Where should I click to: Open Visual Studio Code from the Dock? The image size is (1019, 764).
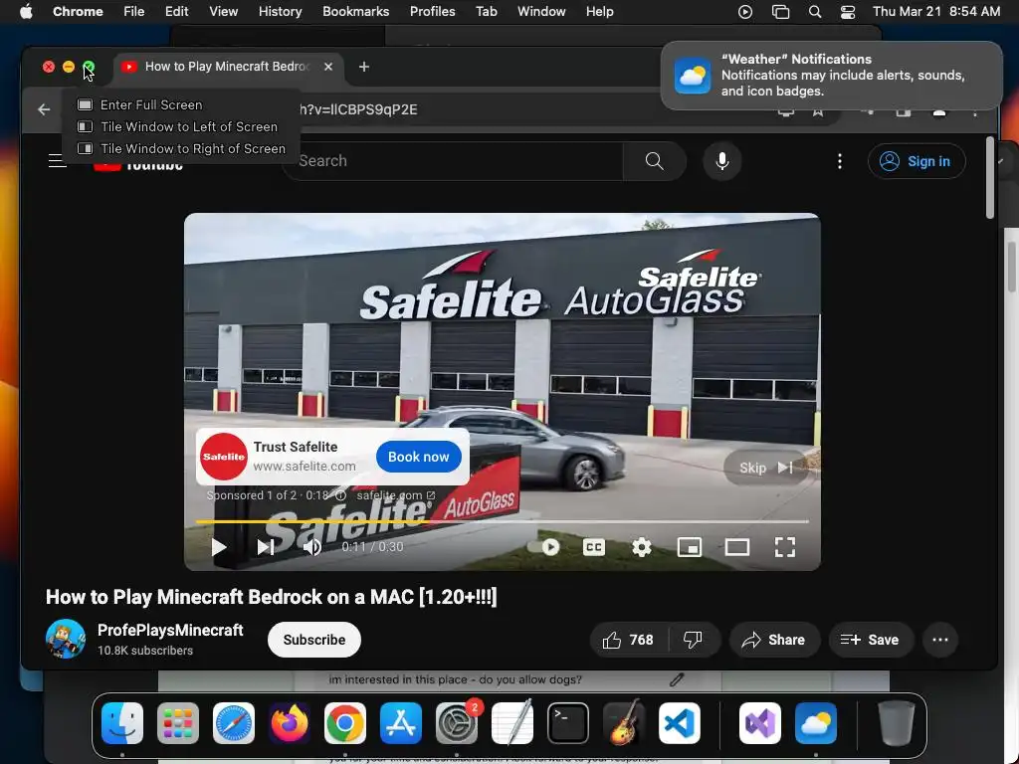pos(680,723)
